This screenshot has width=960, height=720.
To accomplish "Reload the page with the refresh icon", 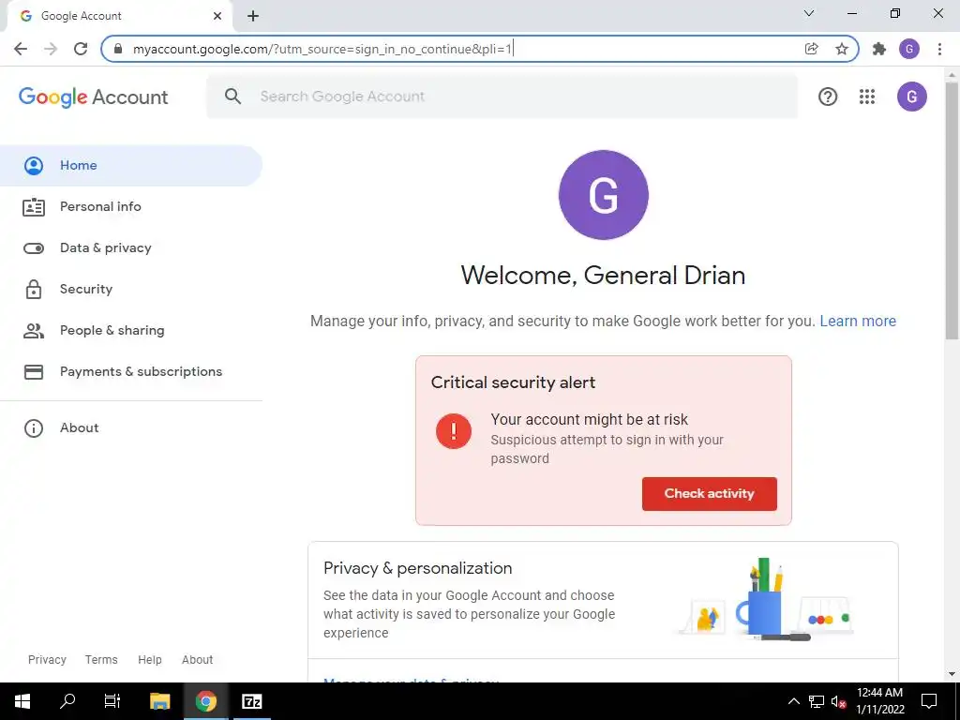I will [81, 49].
